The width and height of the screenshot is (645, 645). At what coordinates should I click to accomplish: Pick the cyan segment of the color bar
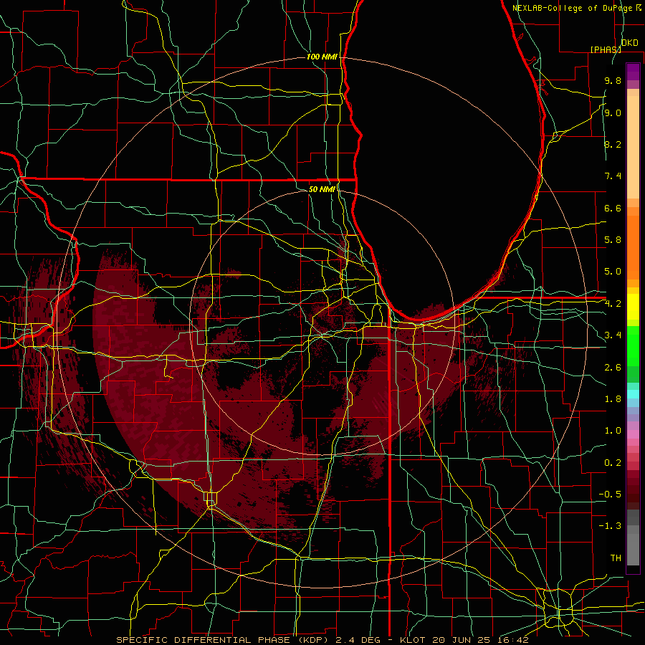coord(633,394)
